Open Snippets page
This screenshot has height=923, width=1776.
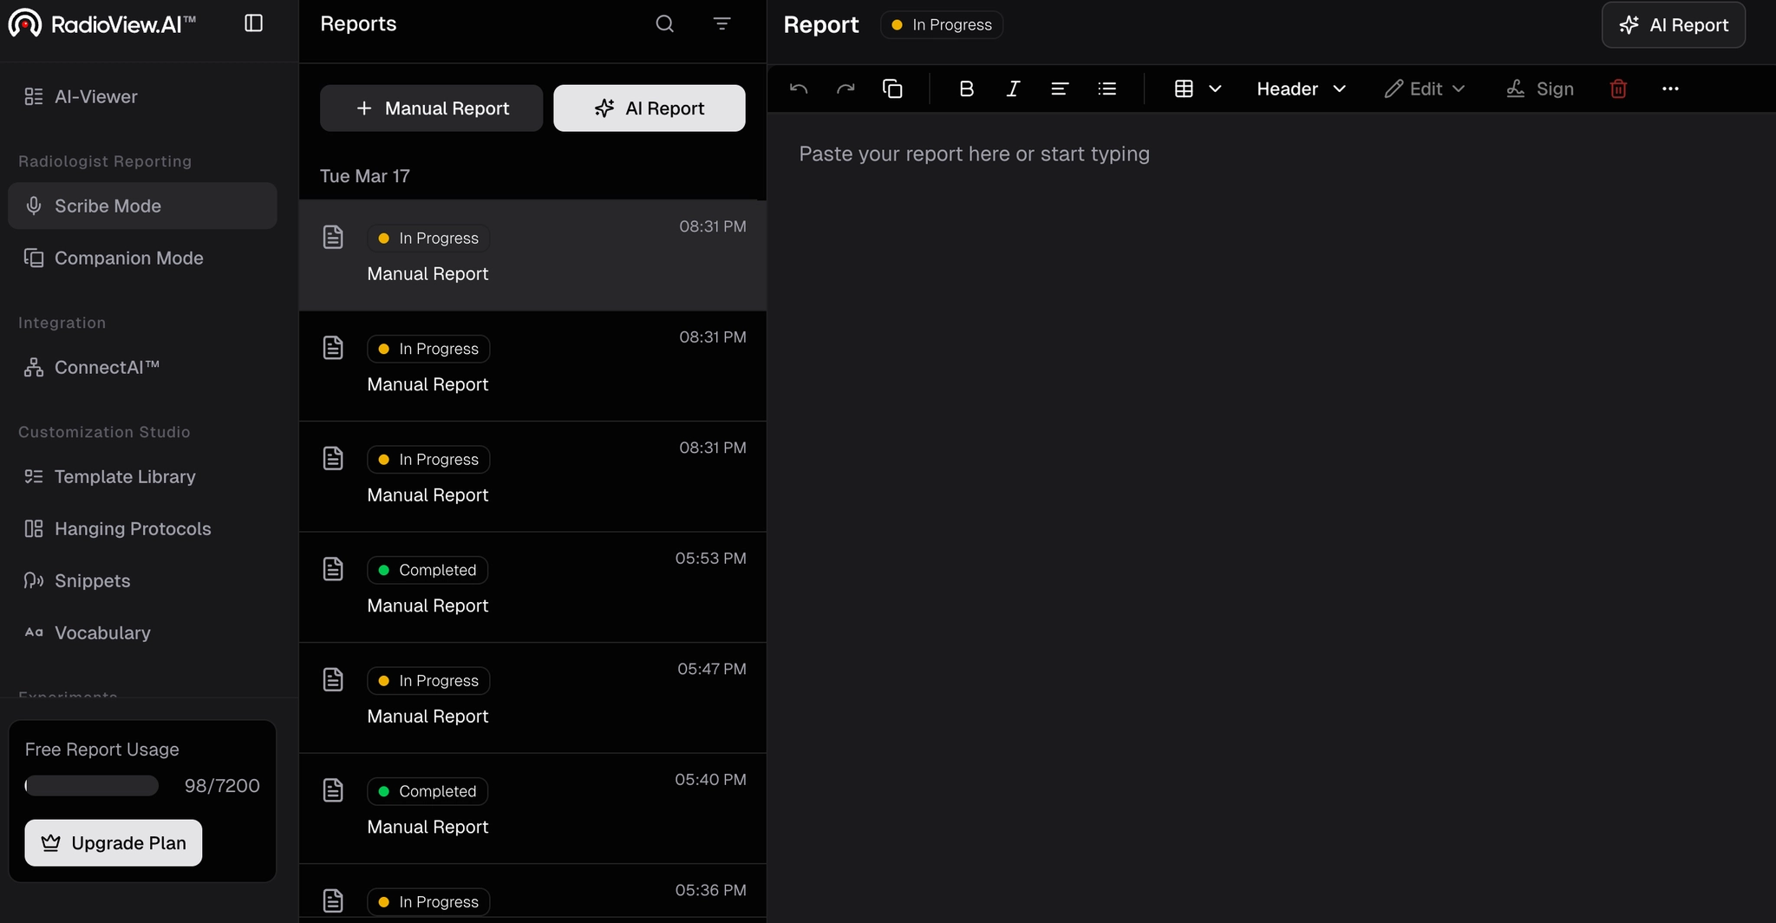click(x=142, y=580)
